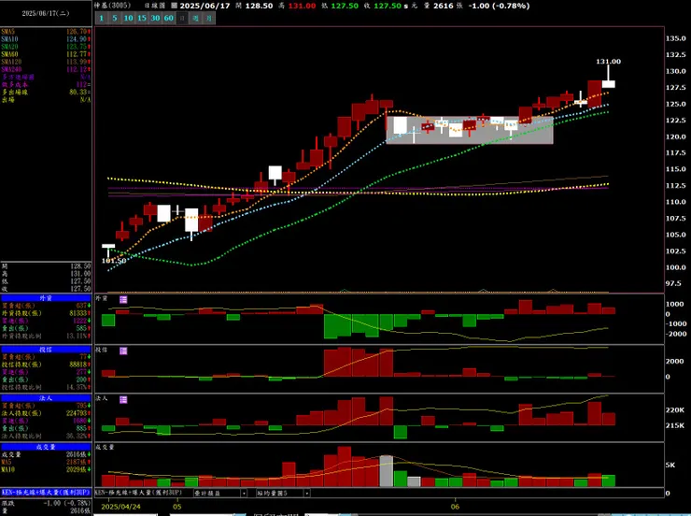691x516 pixels.
Task: Click the 05 month marker on time axis
Action: (176, 507)
